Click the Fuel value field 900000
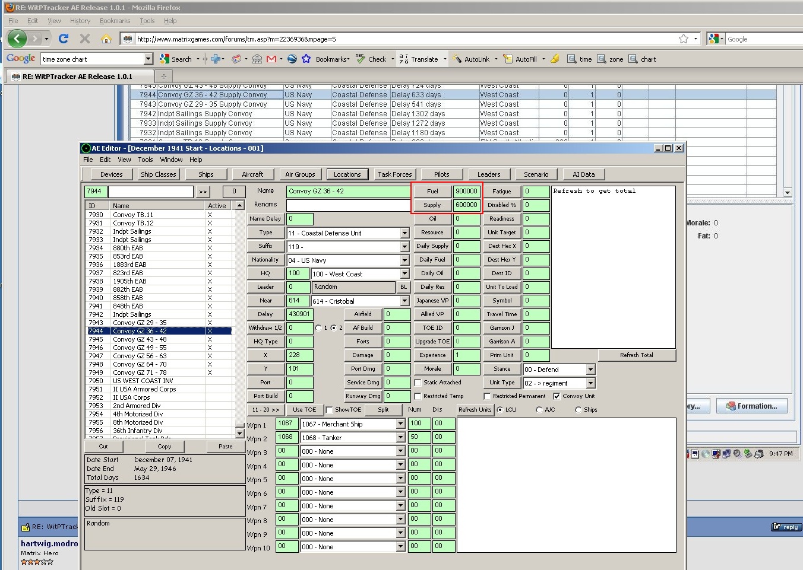This screenshot has width=803, height=570. click(x=466, y=192)
